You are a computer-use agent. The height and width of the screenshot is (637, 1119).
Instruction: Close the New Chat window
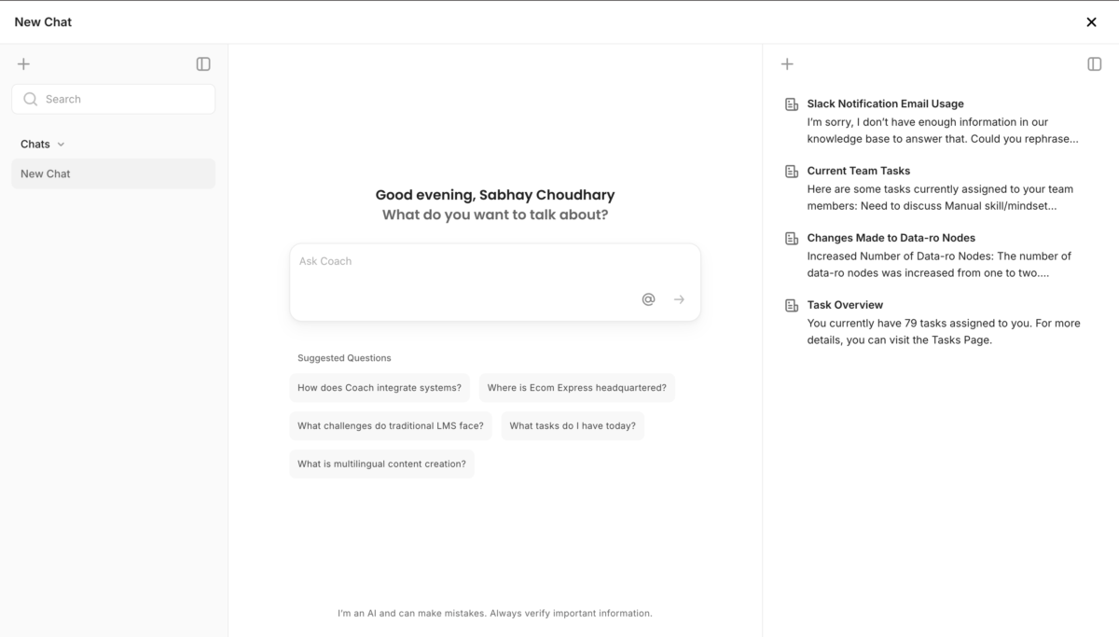pyautogui.click(x=1091, y=22)
